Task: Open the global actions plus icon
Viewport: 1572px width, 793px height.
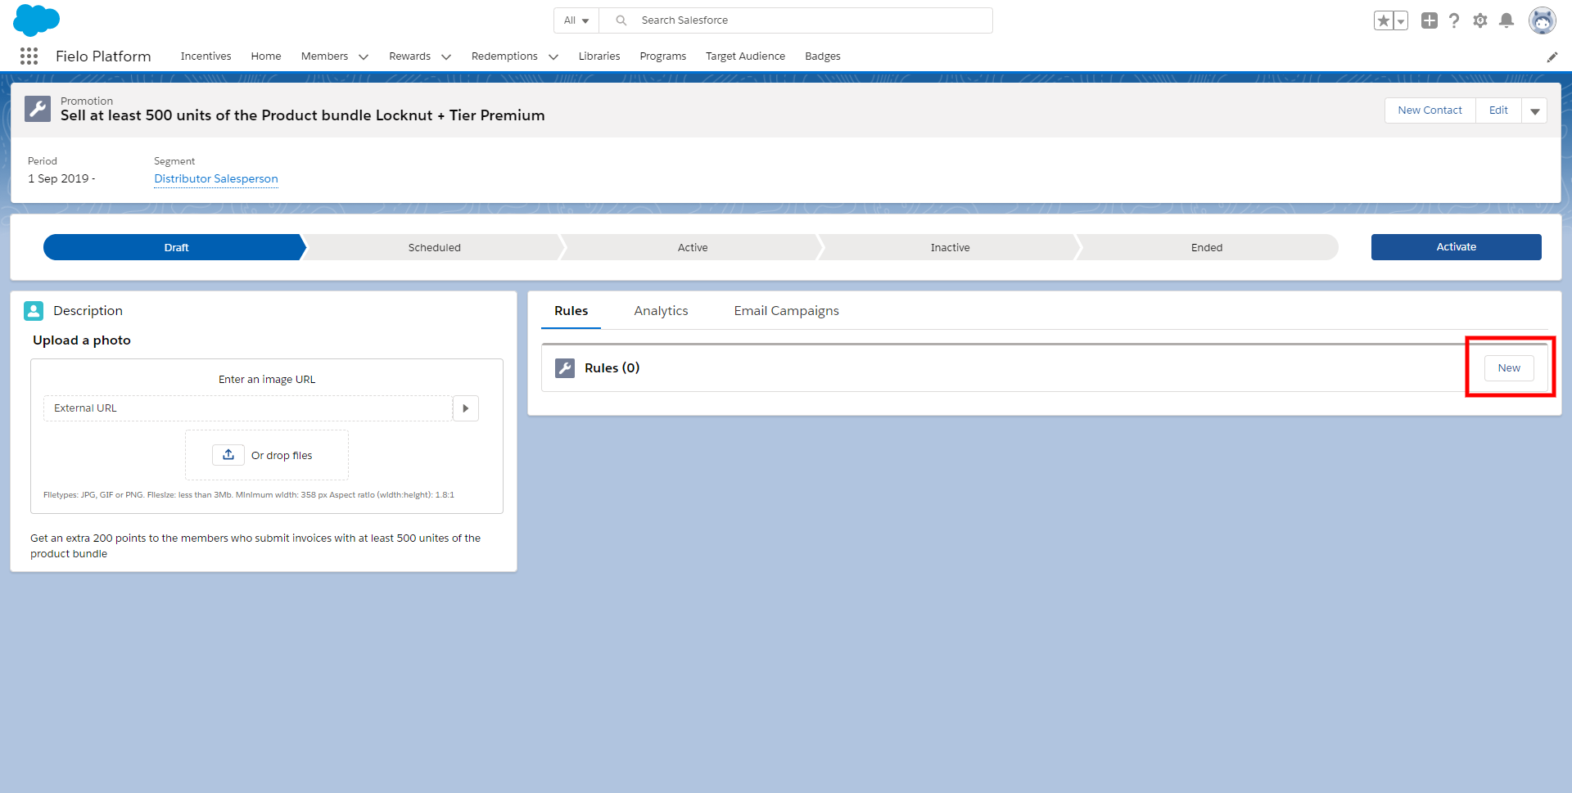Action: click(1429, 20)
